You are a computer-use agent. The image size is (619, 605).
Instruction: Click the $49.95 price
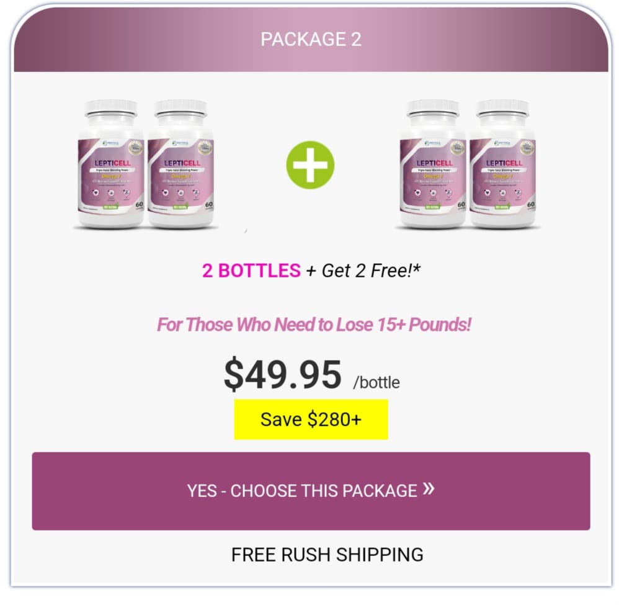[x=282, y=374]
